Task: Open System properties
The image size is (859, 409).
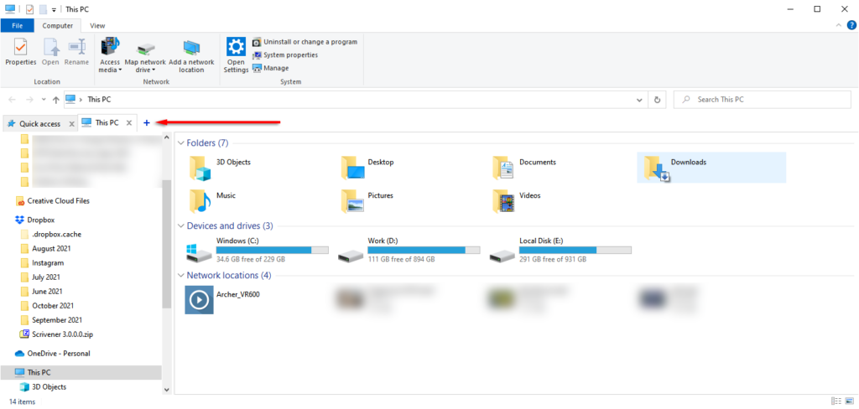Action: (x=285, y=54)
